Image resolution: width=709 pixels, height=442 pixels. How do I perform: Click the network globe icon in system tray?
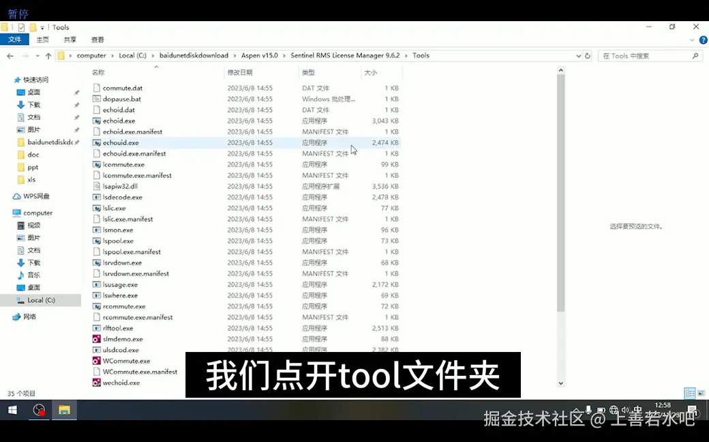coord(612,410)
